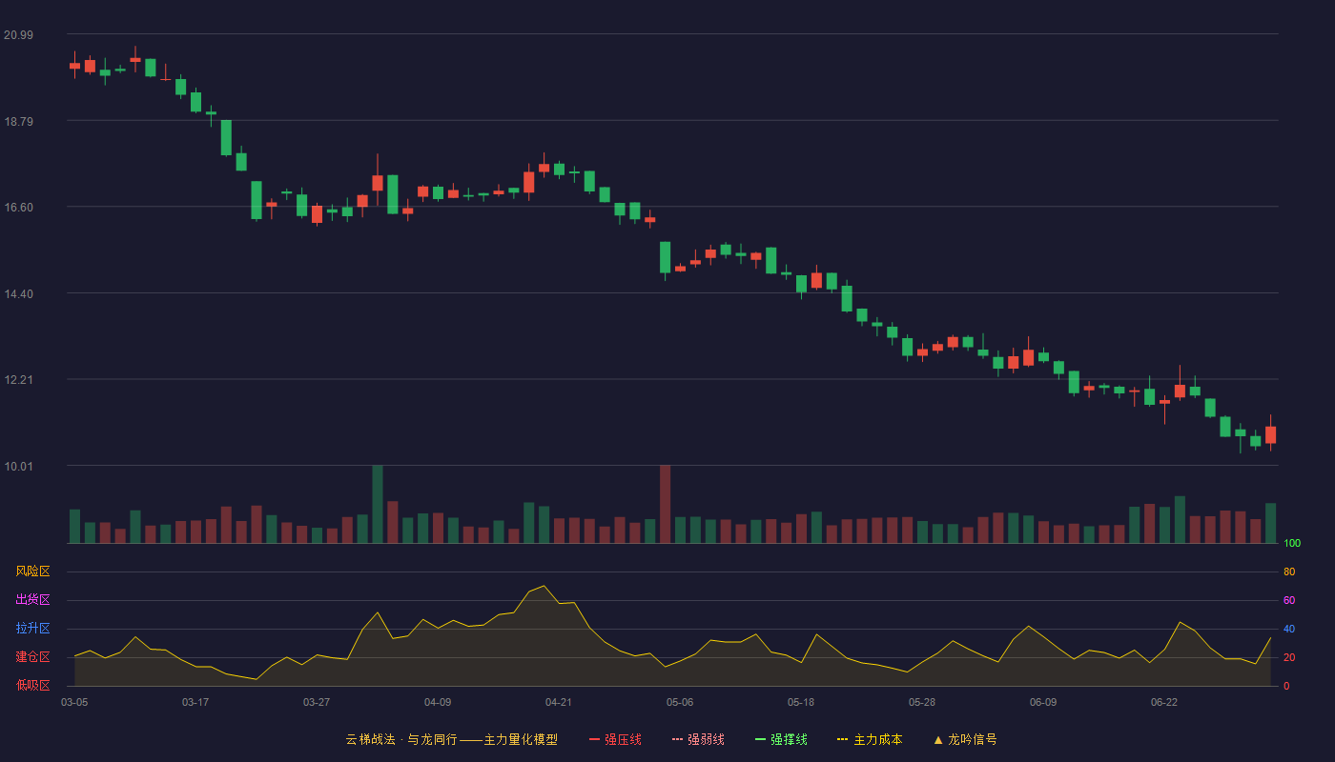The height and width of the screenshot is (762, 1335).
Task: Click the first red candlestick at 03-05
Action: click(x=74, y=66)
